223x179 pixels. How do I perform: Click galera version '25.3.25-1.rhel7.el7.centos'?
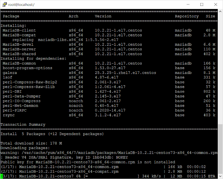125,73
